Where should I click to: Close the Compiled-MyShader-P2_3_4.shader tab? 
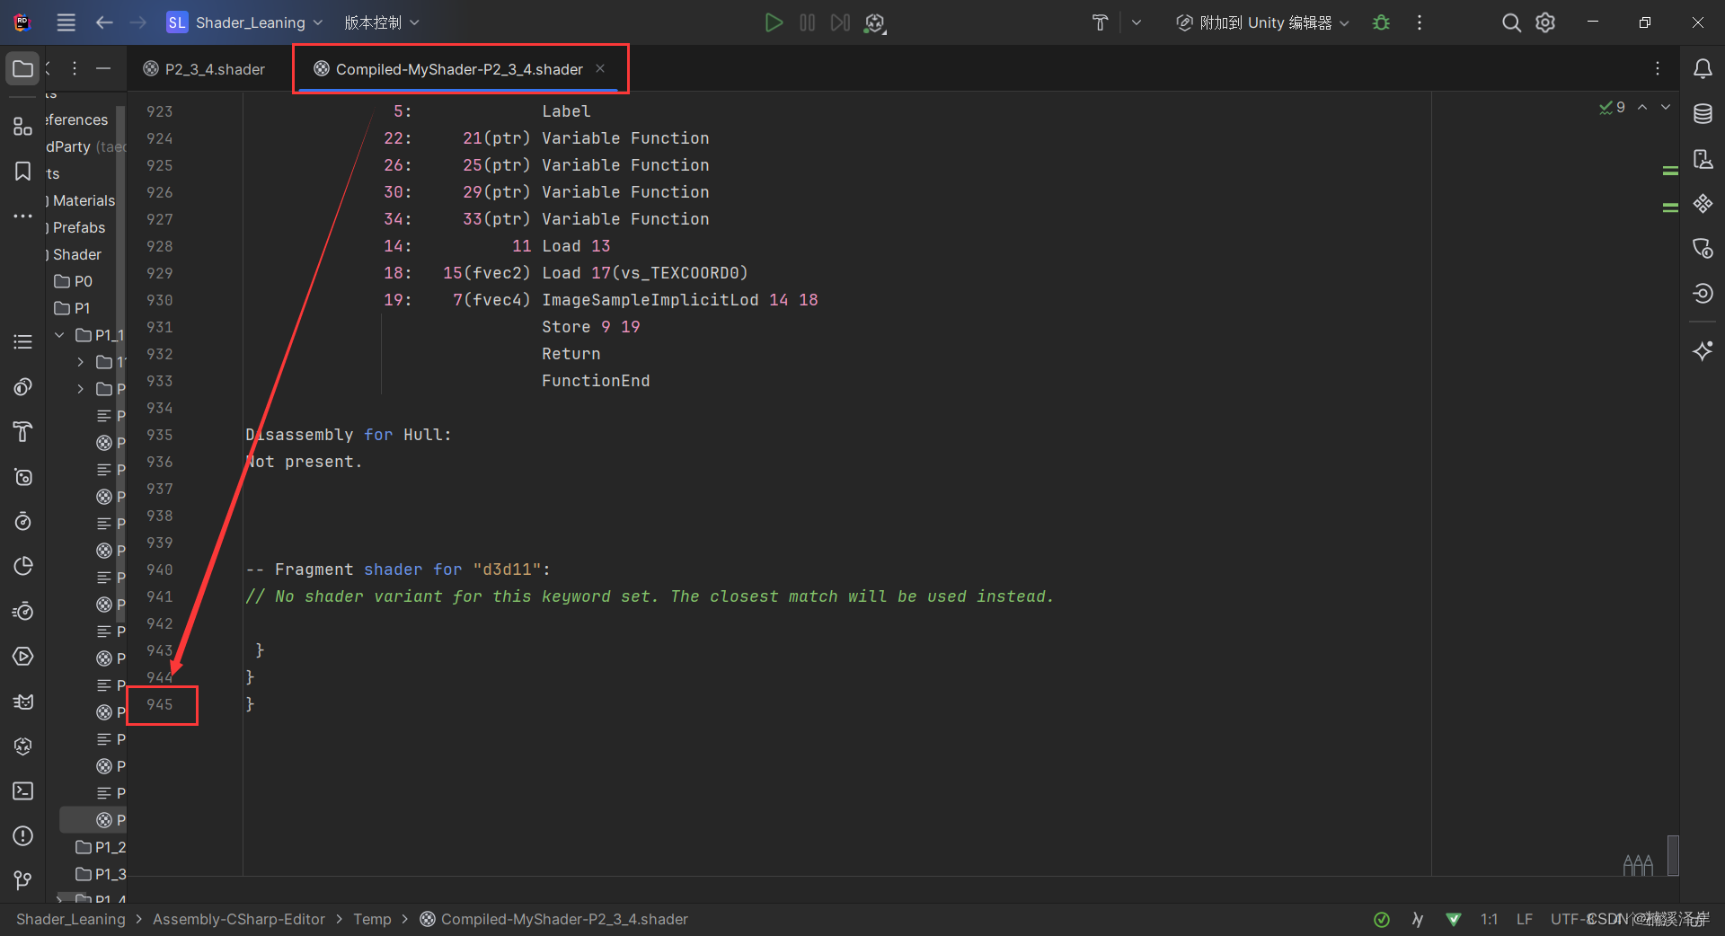tap(600, 68)
